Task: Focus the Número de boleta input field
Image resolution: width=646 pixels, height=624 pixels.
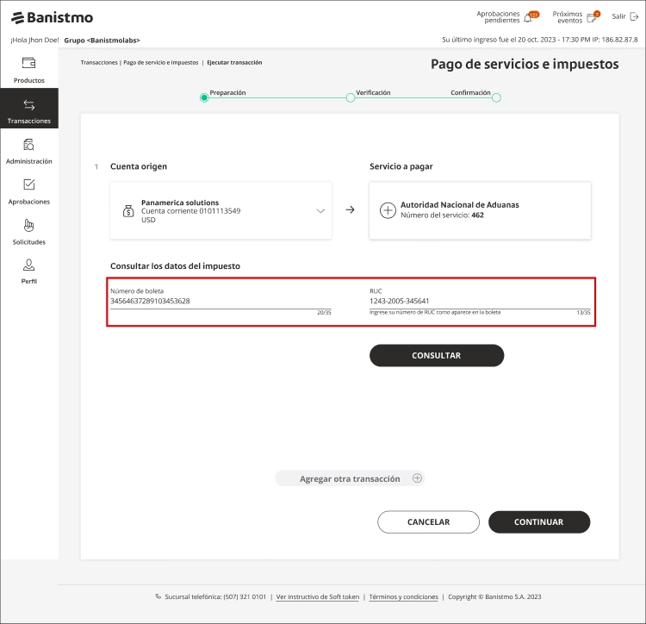Action: coord(221,301)
